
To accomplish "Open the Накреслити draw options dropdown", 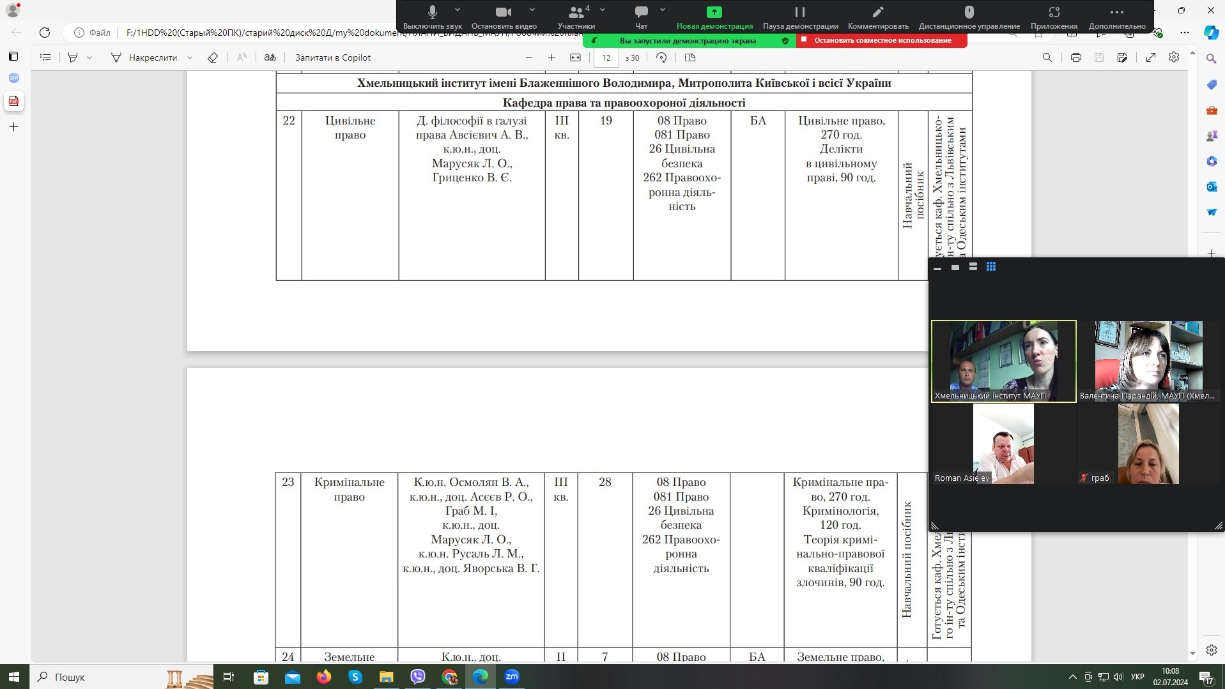I will point(190,57).
